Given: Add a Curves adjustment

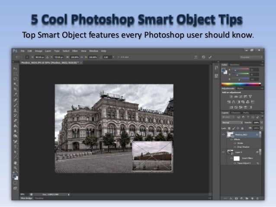Looking at the screenshot, I should point(241,96).
